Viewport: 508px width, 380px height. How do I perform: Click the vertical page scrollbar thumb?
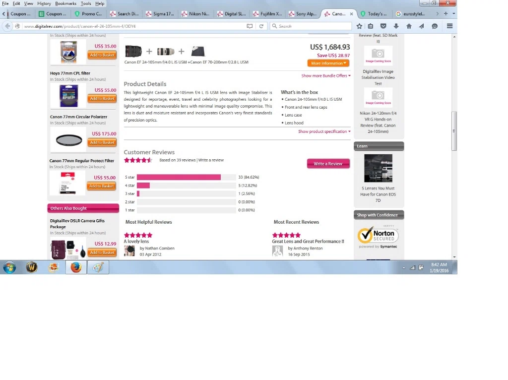tap(454, 131)
